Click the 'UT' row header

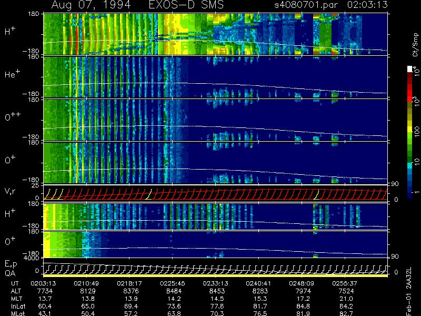coord(15,283)
